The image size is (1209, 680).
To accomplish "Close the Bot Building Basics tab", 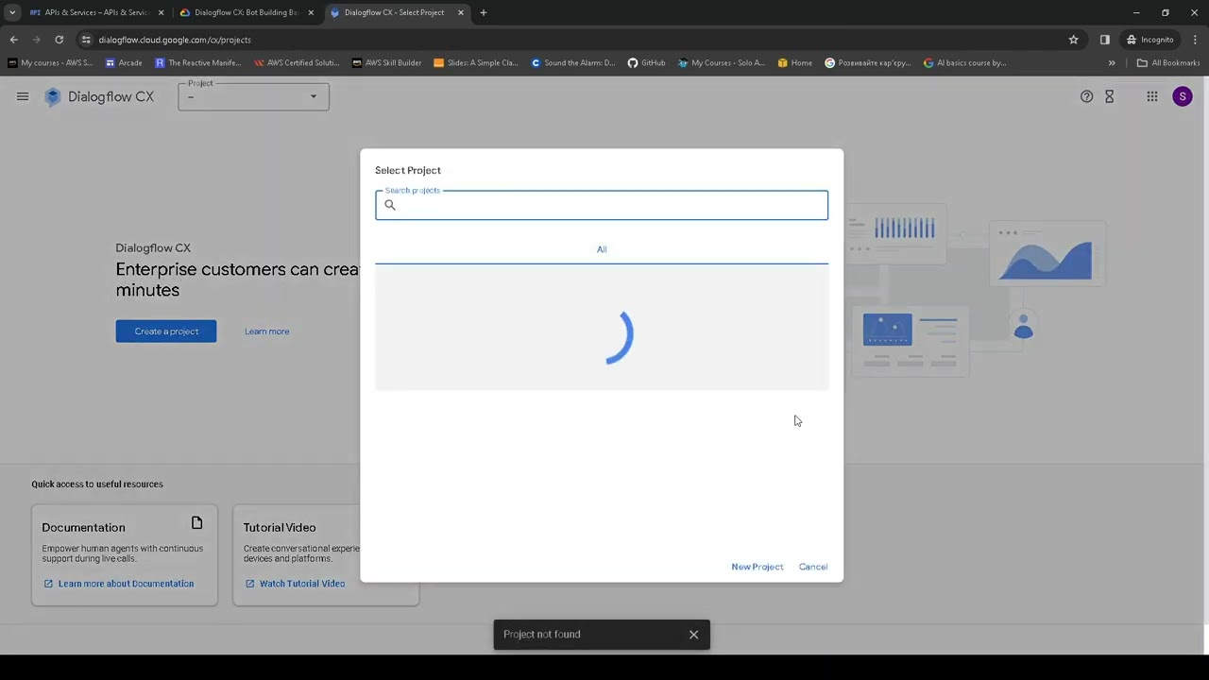I will pyautogui.click(x=311, y=12).
